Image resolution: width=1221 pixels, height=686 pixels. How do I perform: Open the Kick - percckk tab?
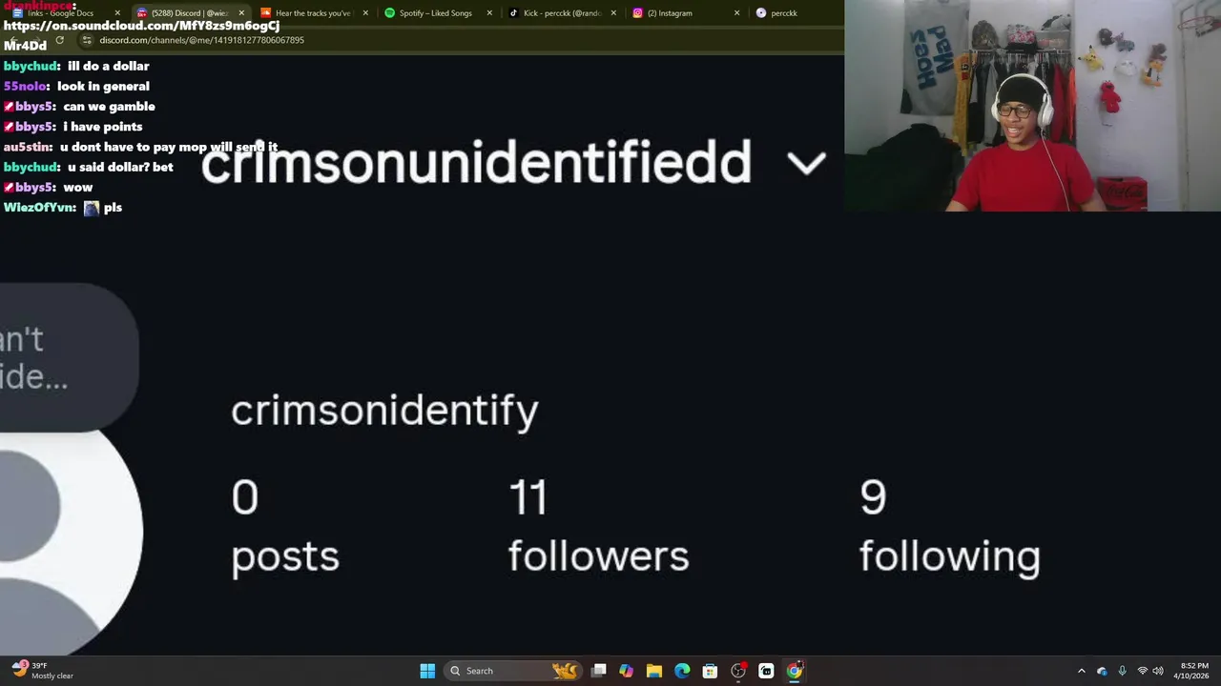coord(563,13)
